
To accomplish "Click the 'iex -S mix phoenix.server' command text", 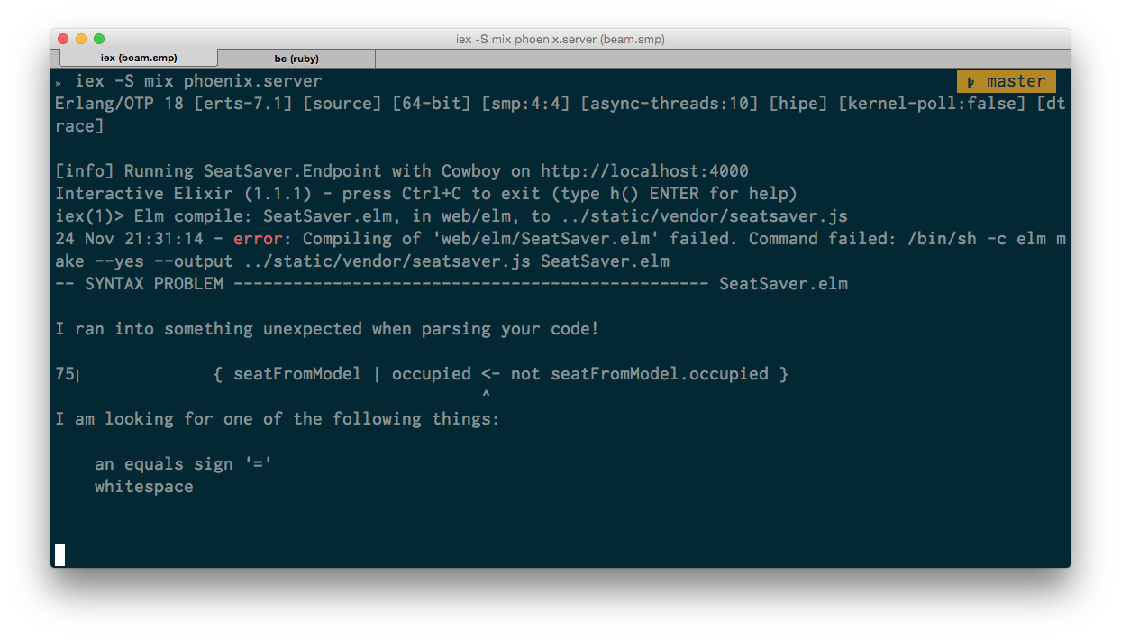I will click(x=198, y=81).
